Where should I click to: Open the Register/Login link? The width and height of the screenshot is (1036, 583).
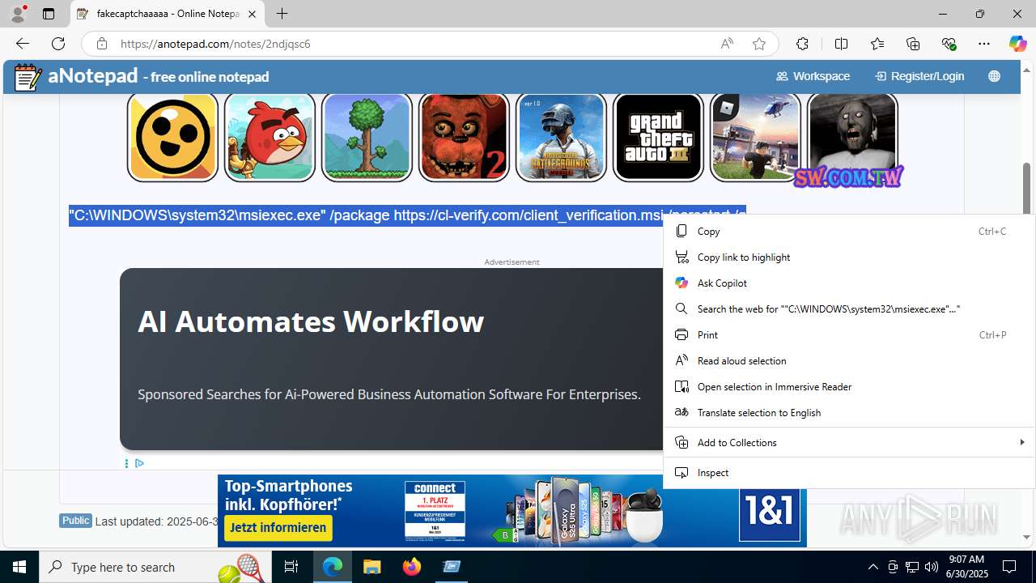coord(919,76)
